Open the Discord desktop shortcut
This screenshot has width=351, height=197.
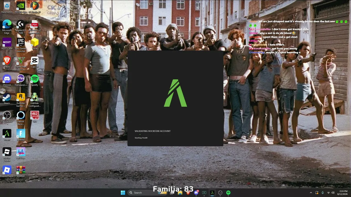(x=7, y=80)
